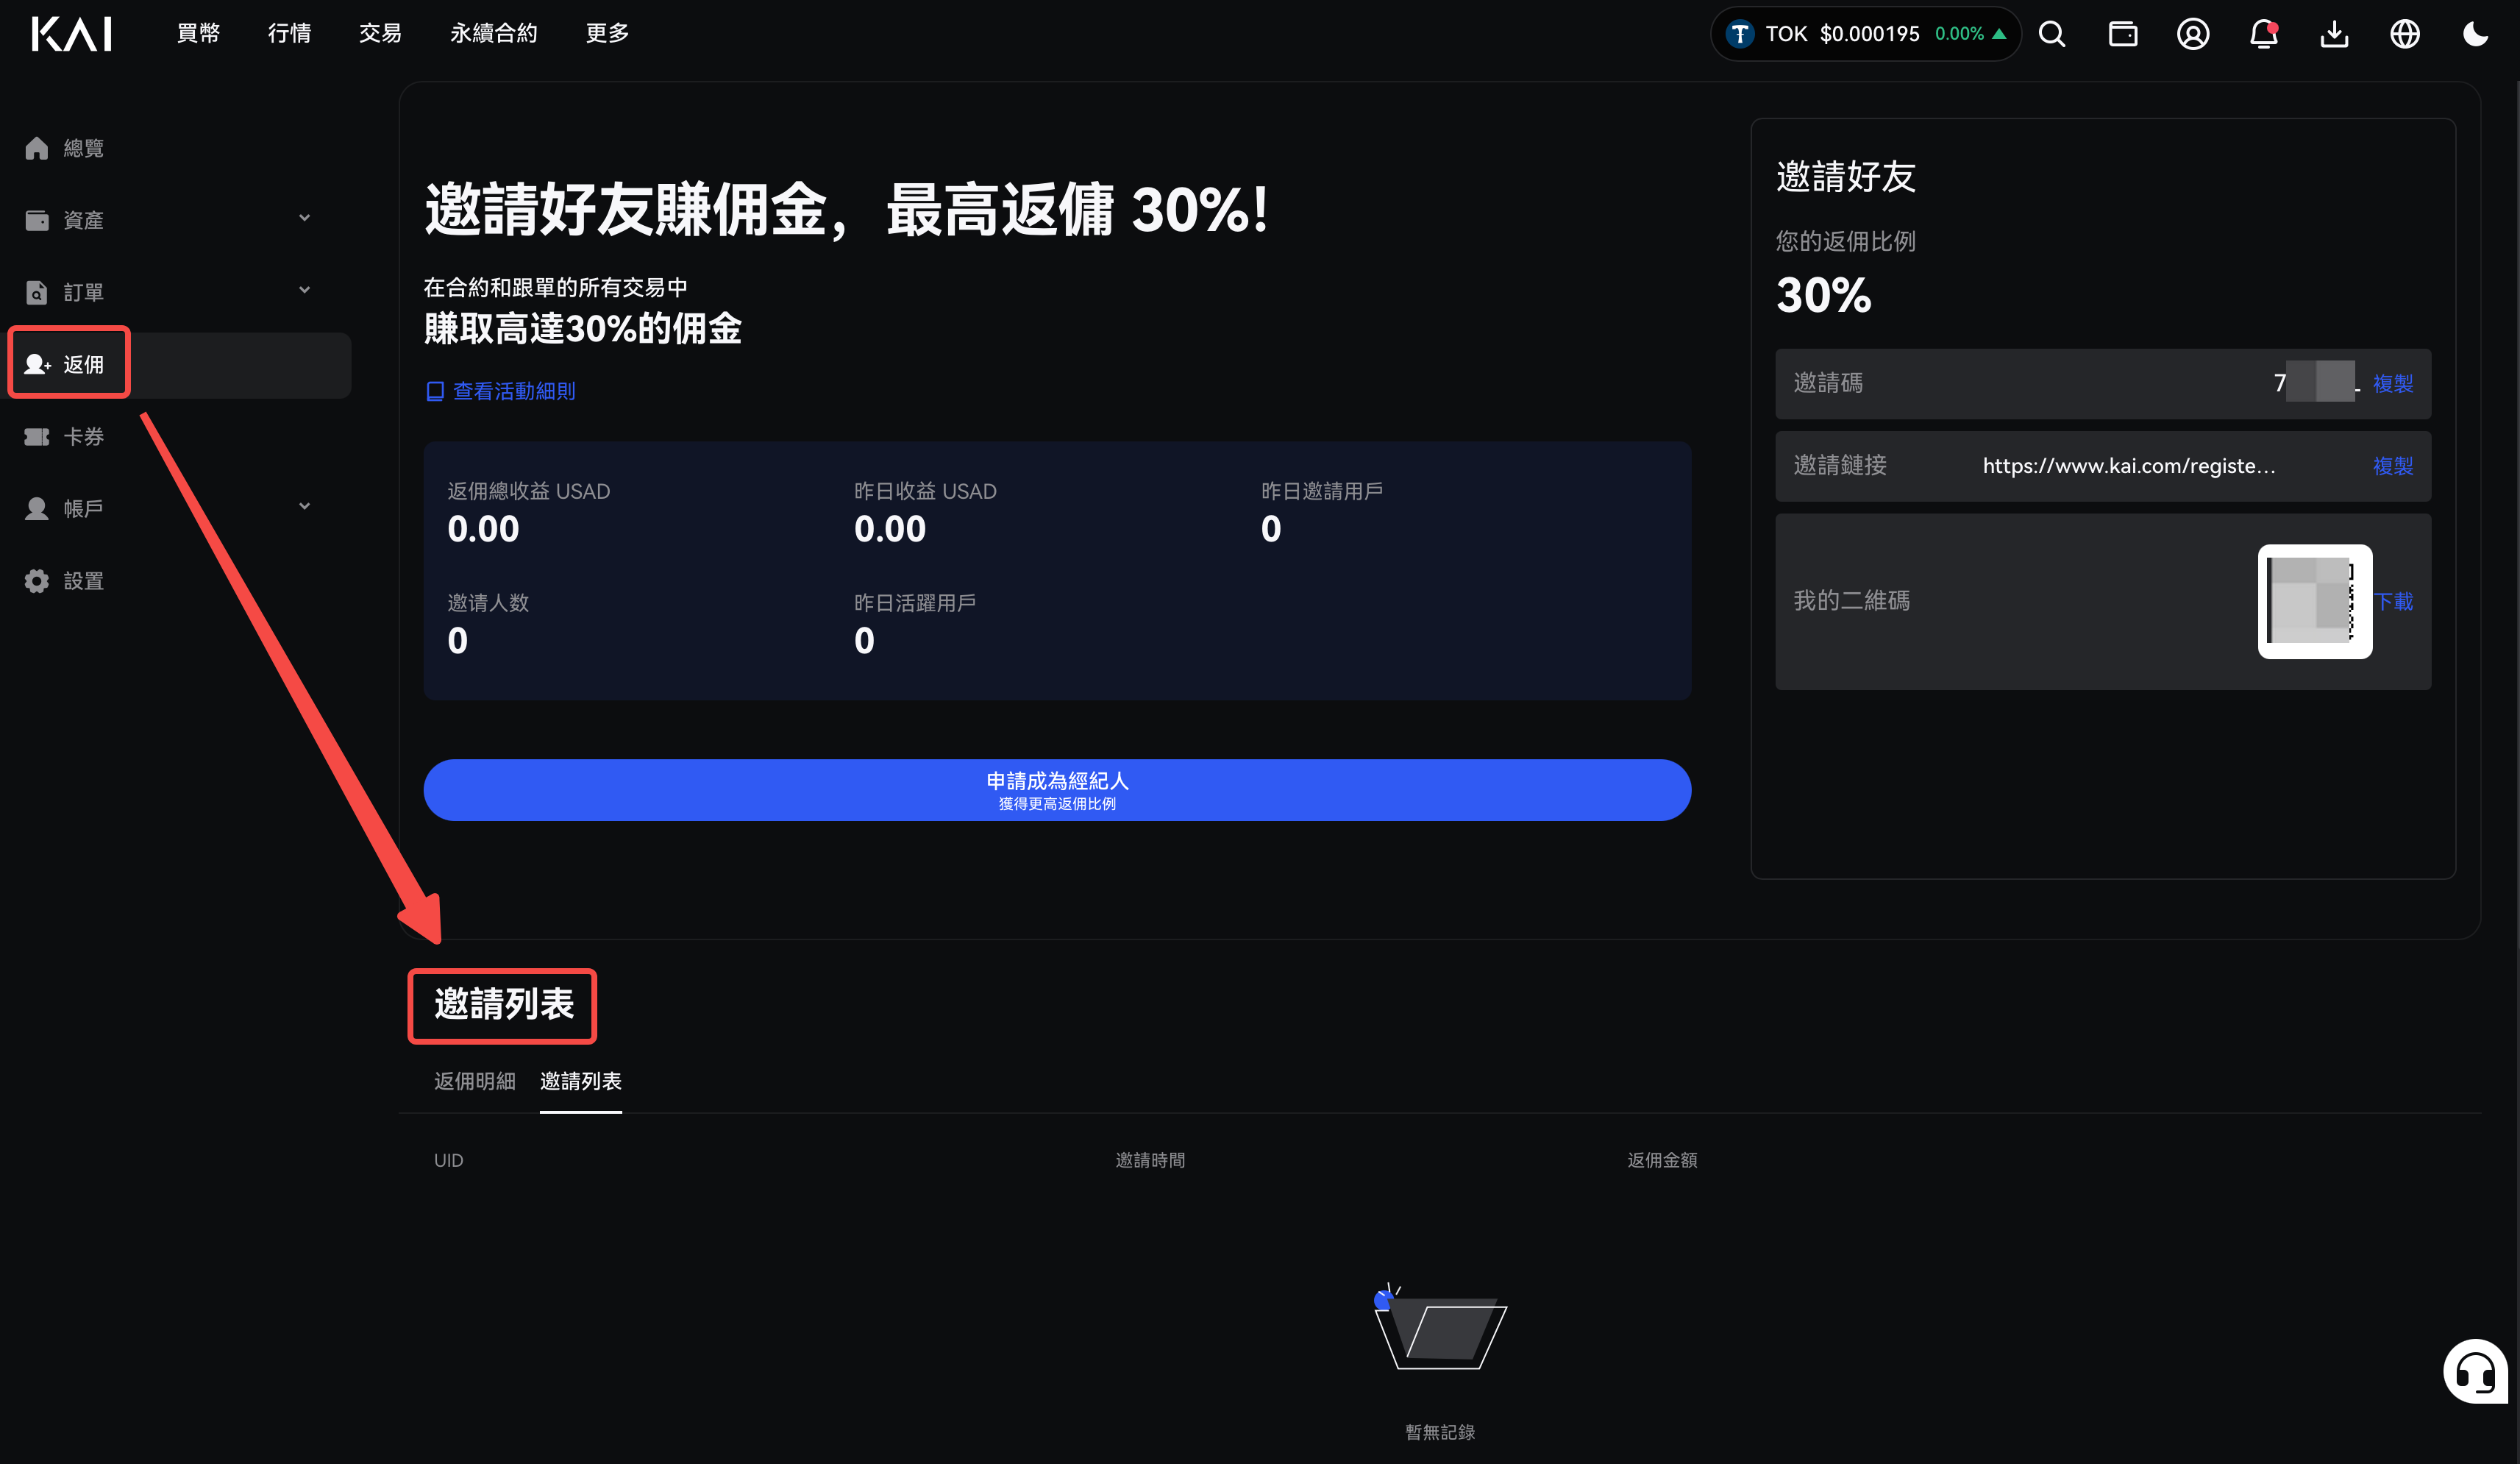The image size is (2520, 1464).
Task: Copy the invitation code
Action: (2392, 384)
